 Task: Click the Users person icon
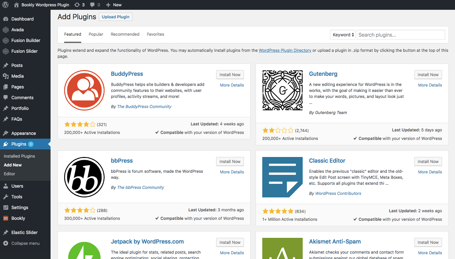click(x=6, y=186)
